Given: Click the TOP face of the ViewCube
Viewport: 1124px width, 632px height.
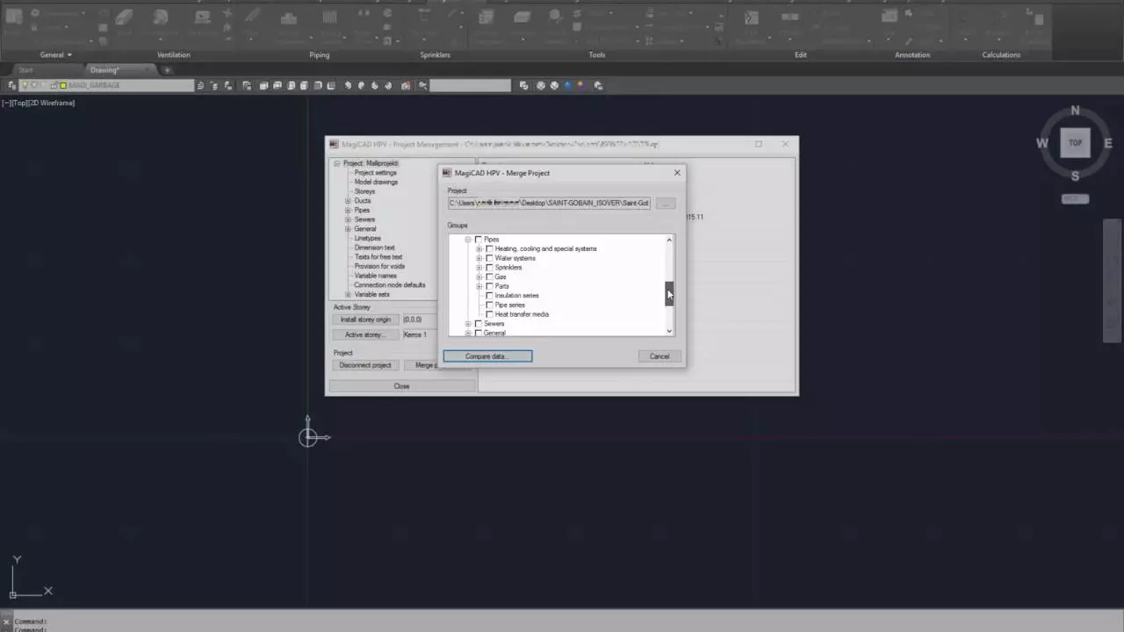Looking at the screenshot, I should (x=1075, y=143).
